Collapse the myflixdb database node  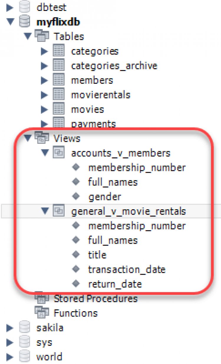(x=10, y=22)
